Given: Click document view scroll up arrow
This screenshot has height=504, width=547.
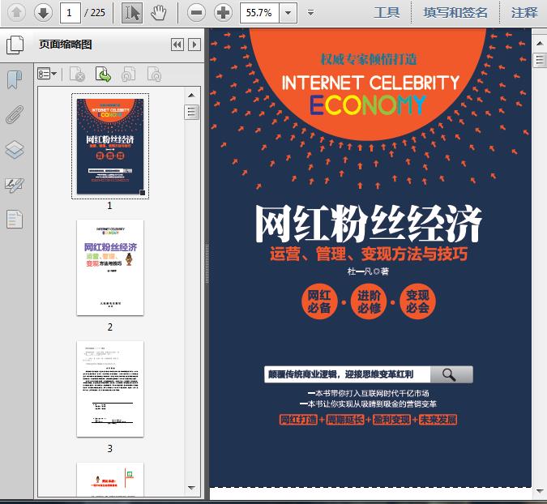Looking at the screenshot, I should pos(540,44).
